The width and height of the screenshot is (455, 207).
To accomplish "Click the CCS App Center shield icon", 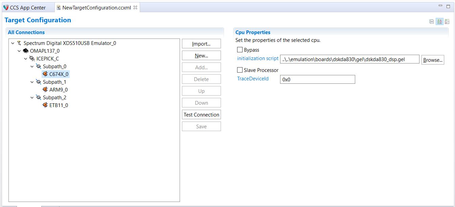I will point(6,7).
